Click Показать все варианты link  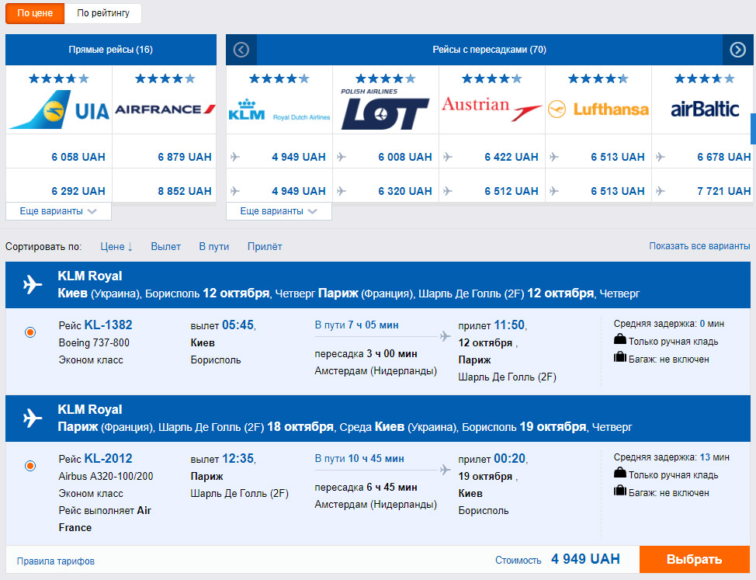click(699, 246)
